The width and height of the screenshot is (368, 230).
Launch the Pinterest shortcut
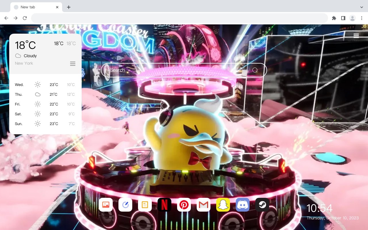click(184, 205)
